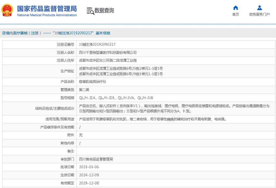Viewport: 276px width, 188px height.
Task: Click the 数据查询 magnifier document icon
Action: point(90,11)
